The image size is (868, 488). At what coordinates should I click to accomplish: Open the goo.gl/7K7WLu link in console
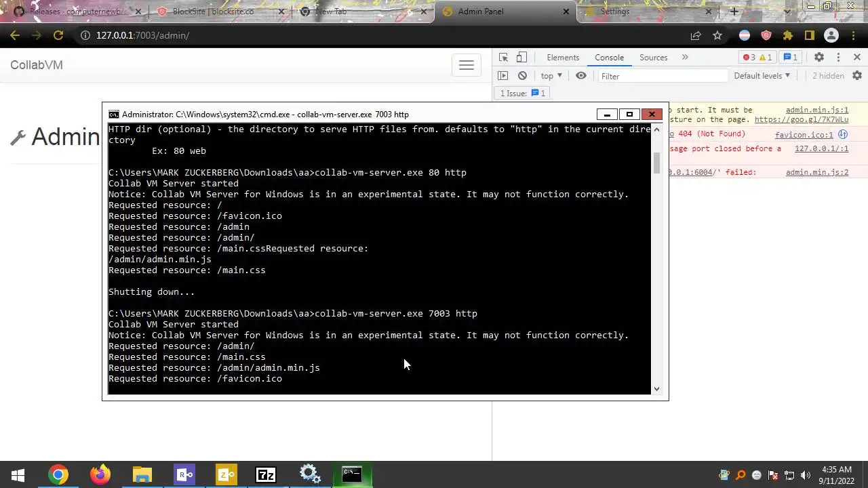point(801,119)
